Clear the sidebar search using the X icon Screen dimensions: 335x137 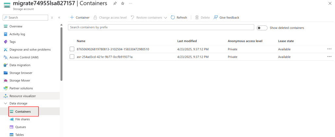(52, 18)
